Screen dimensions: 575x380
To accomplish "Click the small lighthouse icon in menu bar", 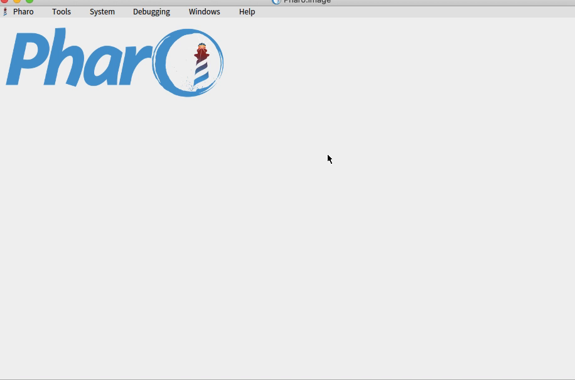I will 5,12.
